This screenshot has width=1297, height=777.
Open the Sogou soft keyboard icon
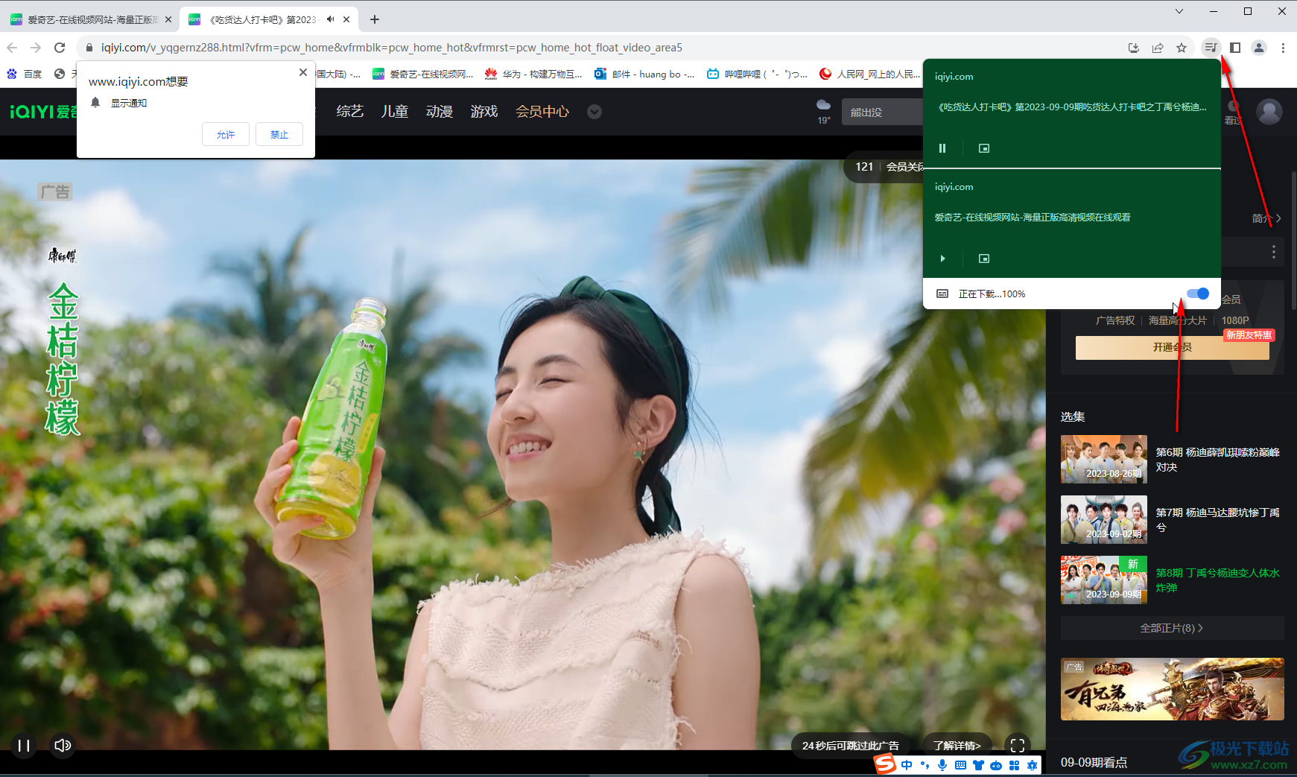[x=960, y=765]
